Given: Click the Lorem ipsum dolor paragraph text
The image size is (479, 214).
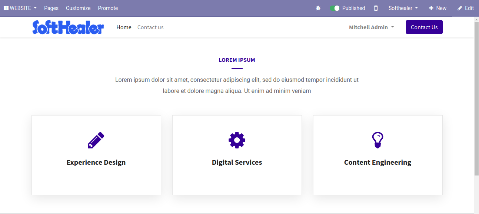Looking at the screenshot, I should tap(237, 85).
